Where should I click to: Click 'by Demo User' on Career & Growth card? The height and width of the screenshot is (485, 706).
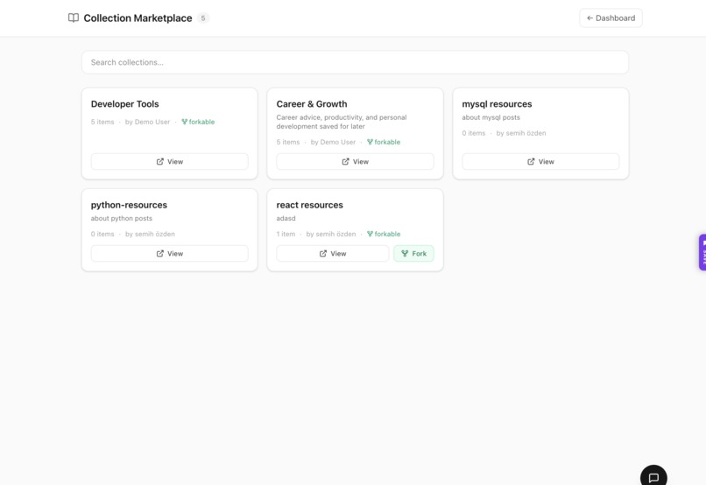333,142
